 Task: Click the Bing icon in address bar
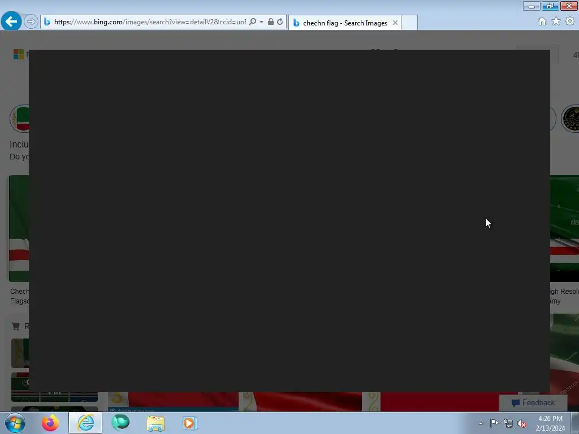pyautogui.click(x=47, y=22)
